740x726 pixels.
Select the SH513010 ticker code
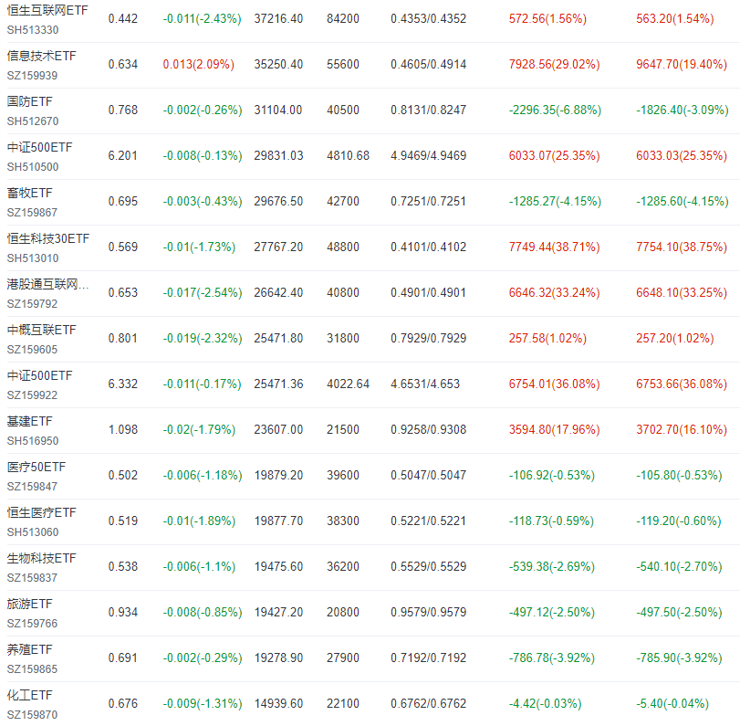point(33,258)
